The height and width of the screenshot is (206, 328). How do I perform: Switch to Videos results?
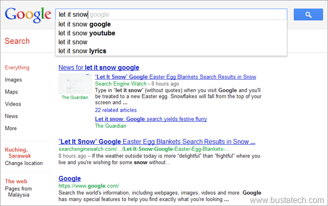pyautogui.click(x=13, y=104)
